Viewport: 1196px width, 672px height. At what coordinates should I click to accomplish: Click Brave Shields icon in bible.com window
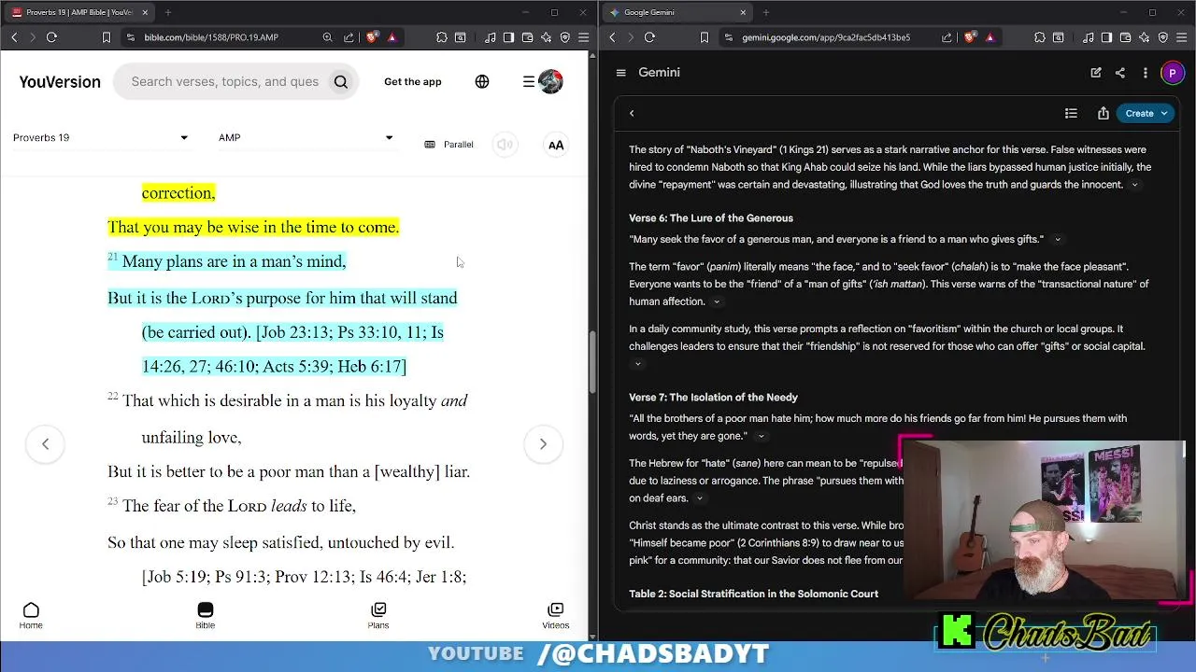[x=372, y=37]
